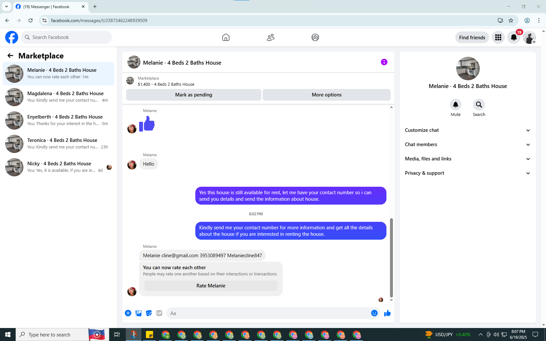Image resolution: width=546 pixels, height=341 pixels.
Task: Install app icon in the address bar
Action: (x=500, y=20)
